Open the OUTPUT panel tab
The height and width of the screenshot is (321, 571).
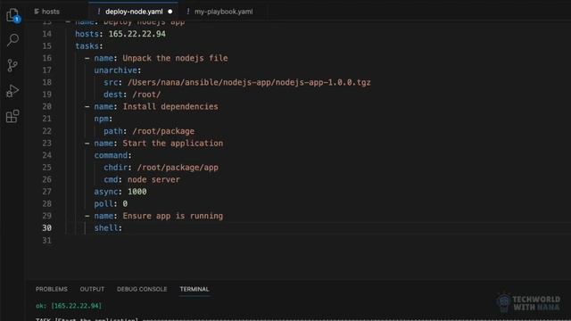tap(92, 289)
